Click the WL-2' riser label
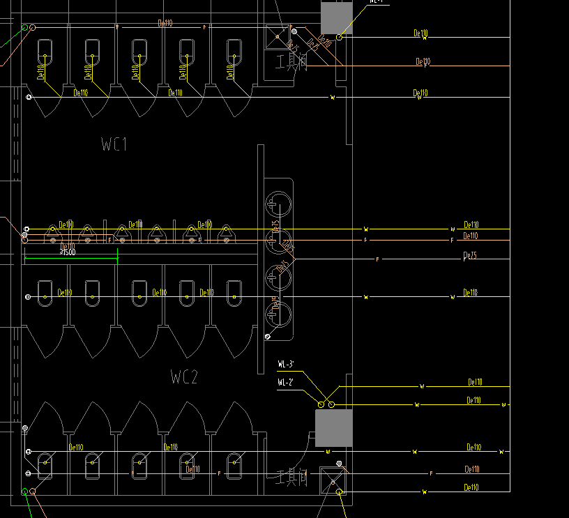This screenshot has width=569, height=518. (286, 382)
